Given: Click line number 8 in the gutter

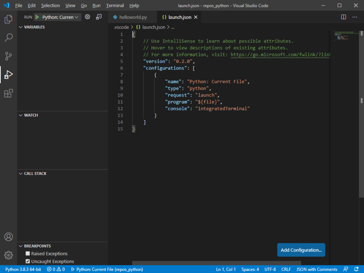Looking at the screenshot, I should 121,82.
